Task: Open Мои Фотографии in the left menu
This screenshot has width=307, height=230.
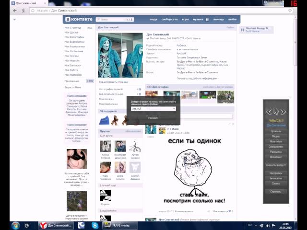Action: tap(74, 37)
